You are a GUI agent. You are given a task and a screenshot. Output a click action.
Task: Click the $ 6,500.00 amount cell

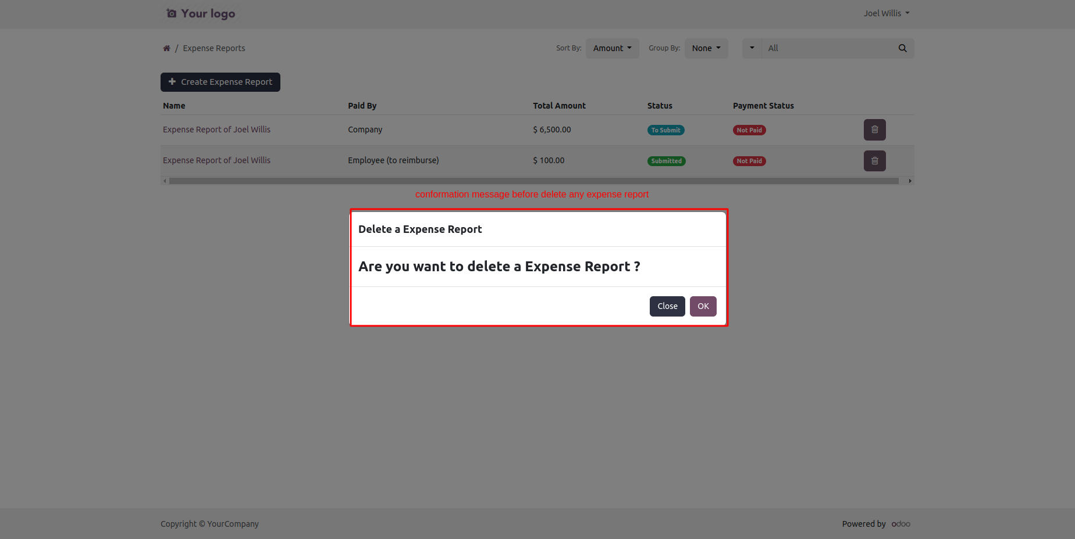551,130
